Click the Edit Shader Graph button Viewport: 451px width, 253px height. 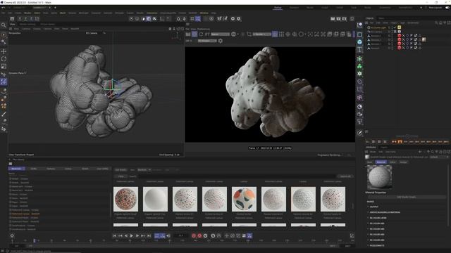point(407,197)
